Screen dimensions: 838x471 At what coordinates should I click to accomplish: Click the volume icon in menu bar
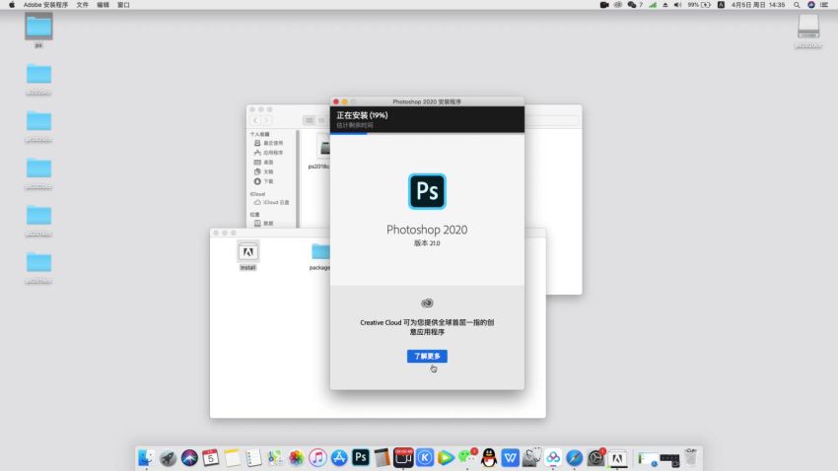tap(677, 5)
